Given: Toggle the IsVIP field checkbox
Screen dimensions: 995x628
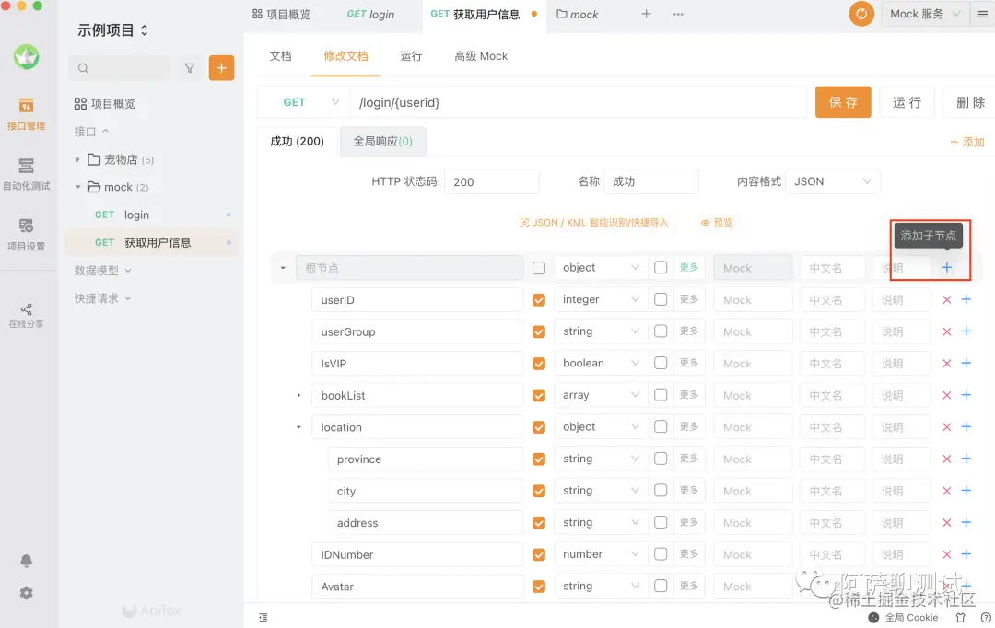Looking at the screenshot, I should (538, 363).
